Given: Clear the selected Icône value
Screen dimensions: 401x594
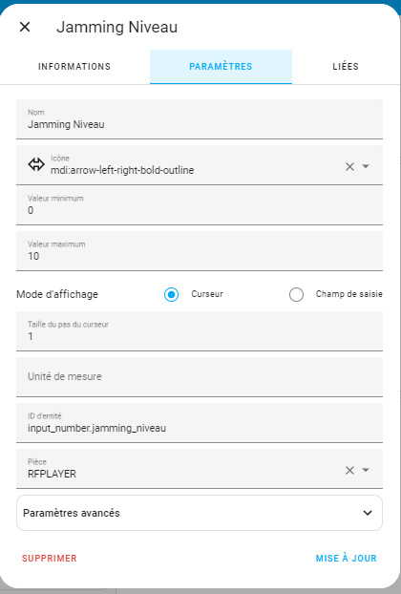Looking at the screenshot, I should click(x=349, y=166).
